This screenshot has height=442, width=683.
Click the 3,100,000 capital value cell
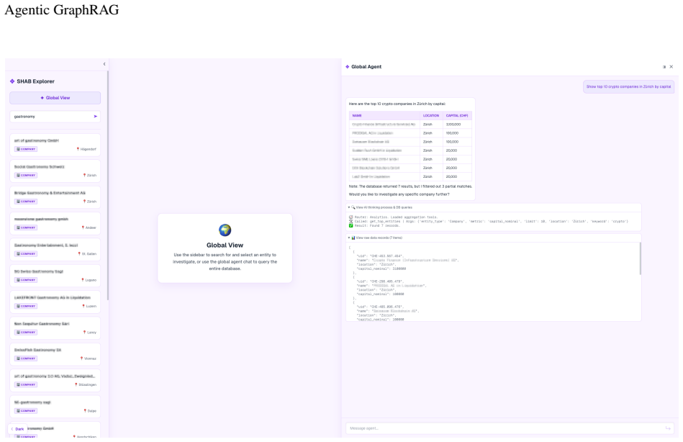click(457, 125)
